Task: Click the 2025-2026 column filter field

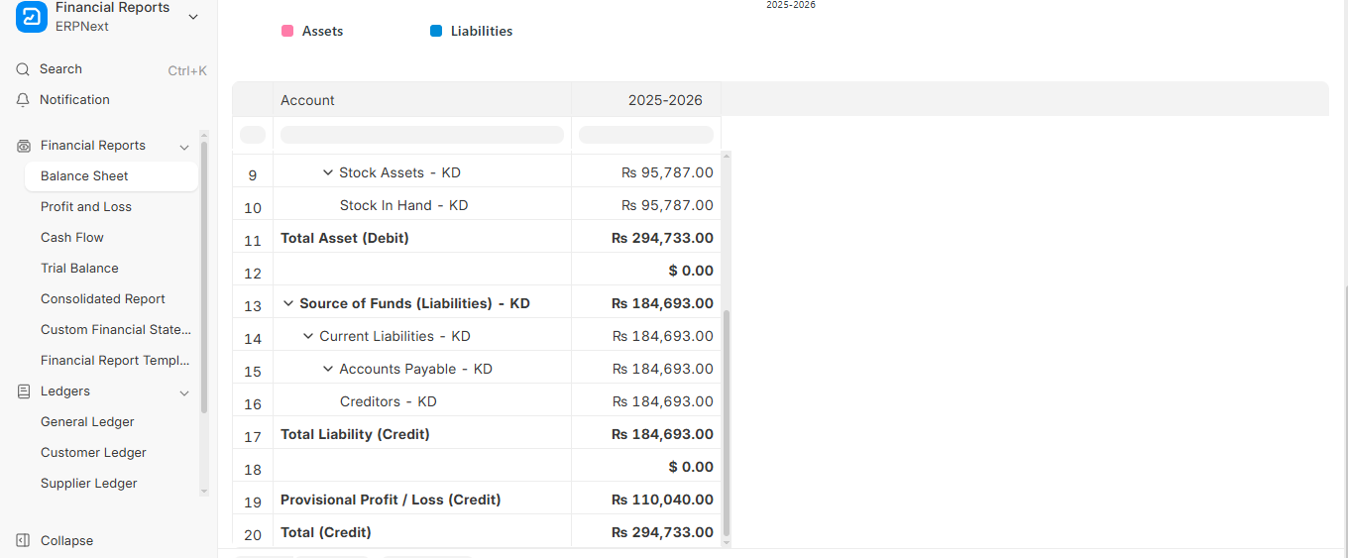Action: click(646, 135)
